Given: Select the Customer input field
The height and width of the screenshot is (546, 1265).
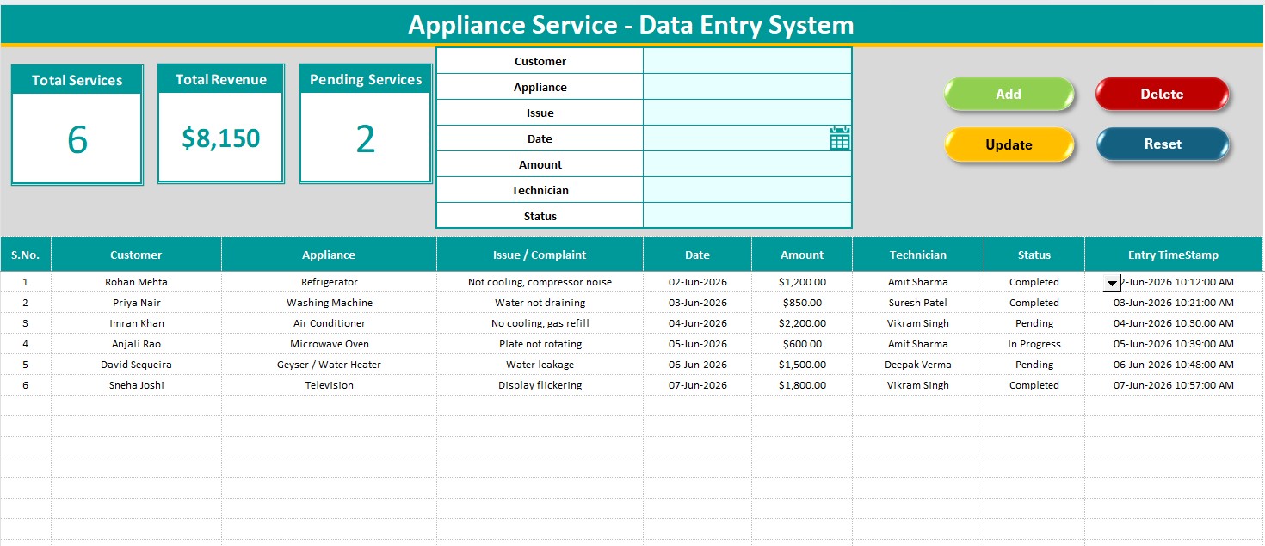Looking at the screenshot, I should coord(747,61).
